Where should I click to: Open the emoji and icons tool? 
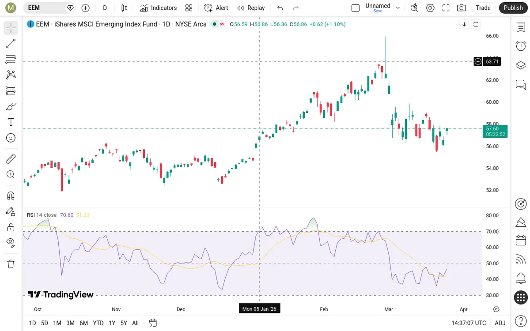point(11,138)
